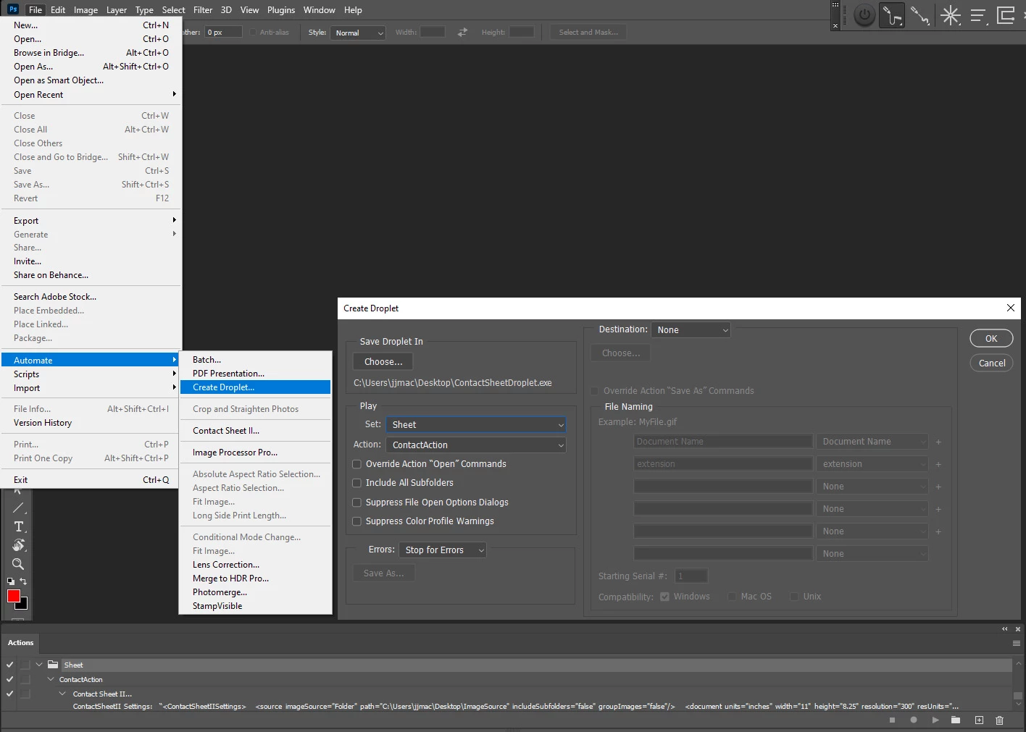Click OK in Create Droplet dialog
Screen dimensions: 1026x732
tap(991, 338)
